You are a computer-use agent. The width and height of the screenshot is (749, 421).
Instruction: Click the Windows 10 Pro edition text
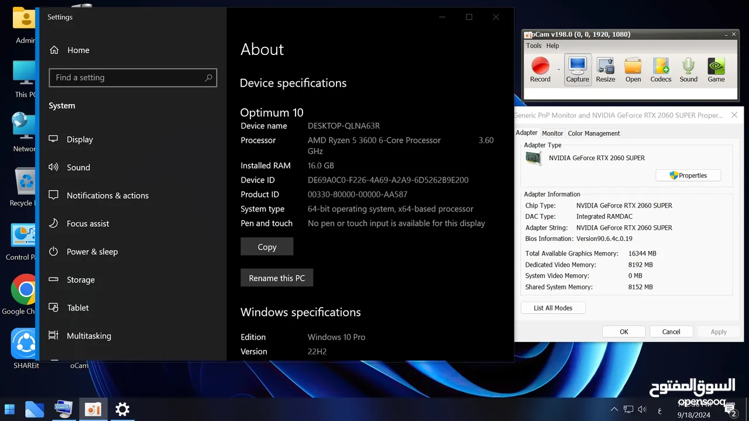coord(336,337)
